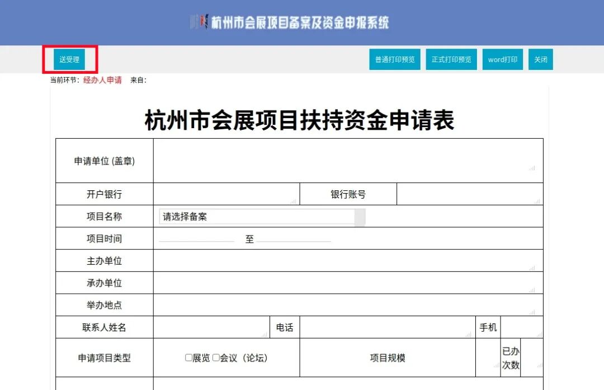This screenshot has width=604, height=390.
Task: Click the 银行账号 input field
Action: tap(470, 194)
